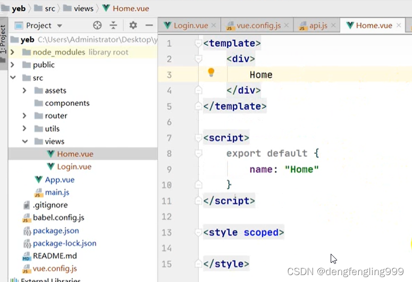
Task: Close the api.js tab
Action: (333, 25)
